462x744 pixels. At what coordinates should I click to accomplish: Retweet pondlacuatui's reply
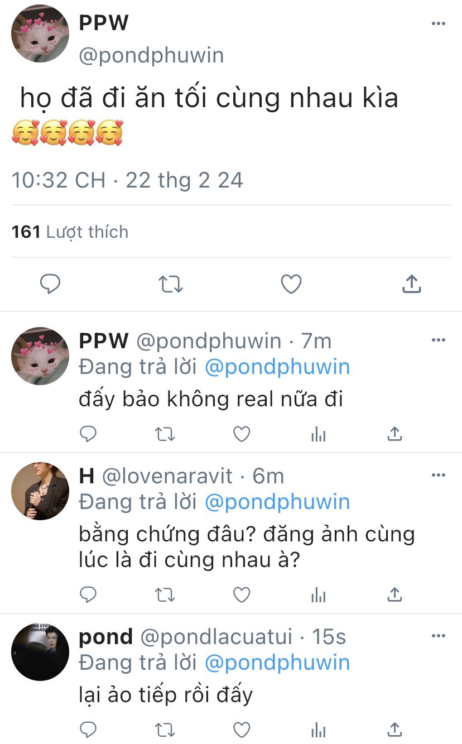(x=165, y=729)
